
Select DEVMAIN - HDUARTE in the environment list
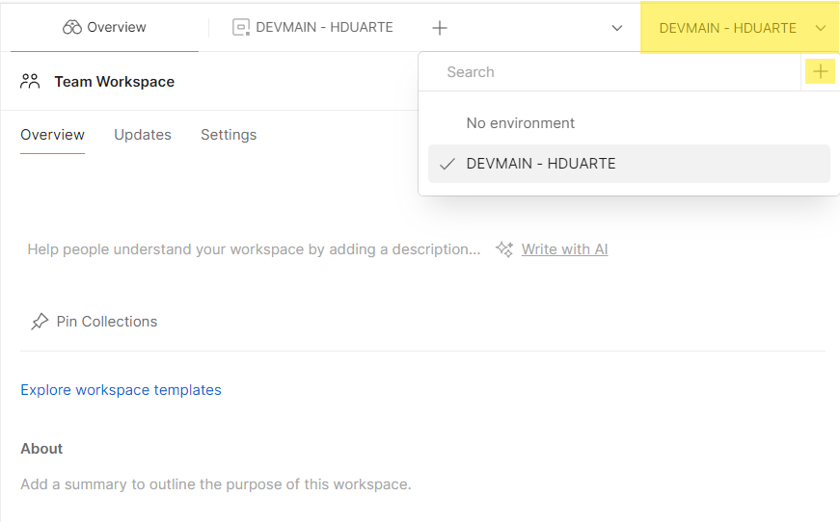(629, 164)
